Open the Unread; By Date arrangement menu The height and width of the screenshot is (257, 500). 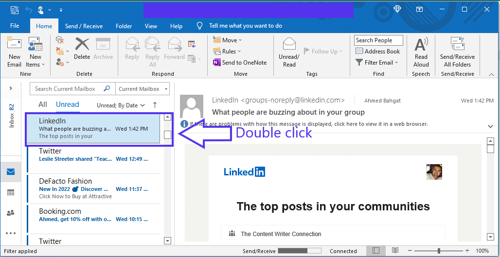[x=121, y=105]
